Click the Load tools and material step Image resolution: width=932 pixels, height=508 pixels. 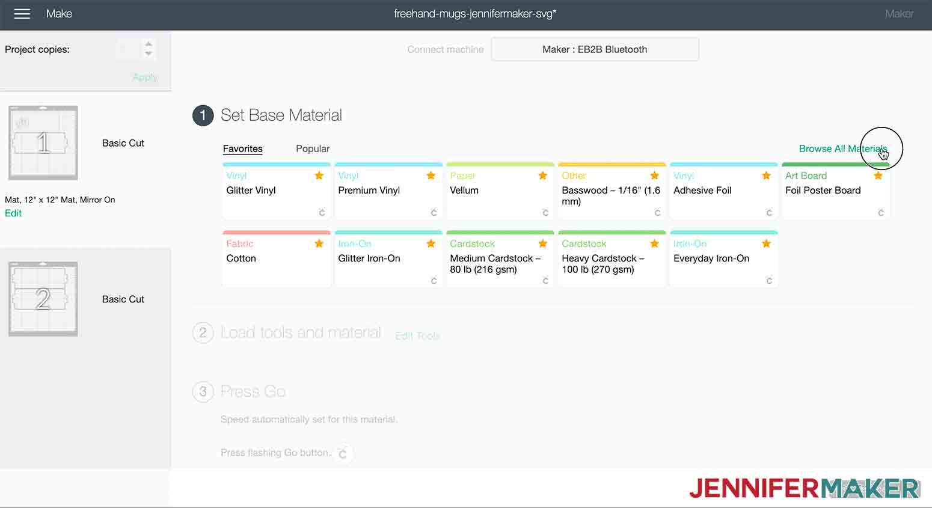click(301, 332)
